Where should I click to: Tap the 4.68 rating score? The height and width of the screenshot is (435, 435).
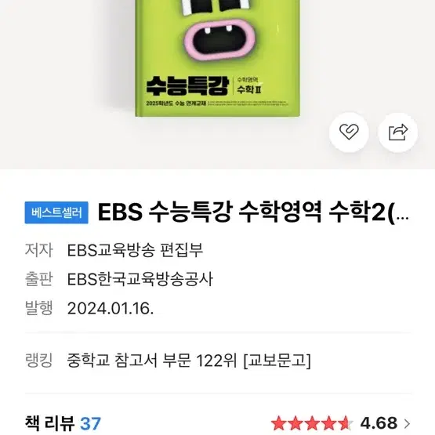tap(379, 423)
